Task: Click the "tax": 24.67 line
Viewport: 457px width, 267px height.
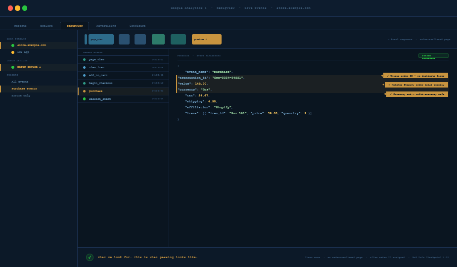Action: point(197,95)
